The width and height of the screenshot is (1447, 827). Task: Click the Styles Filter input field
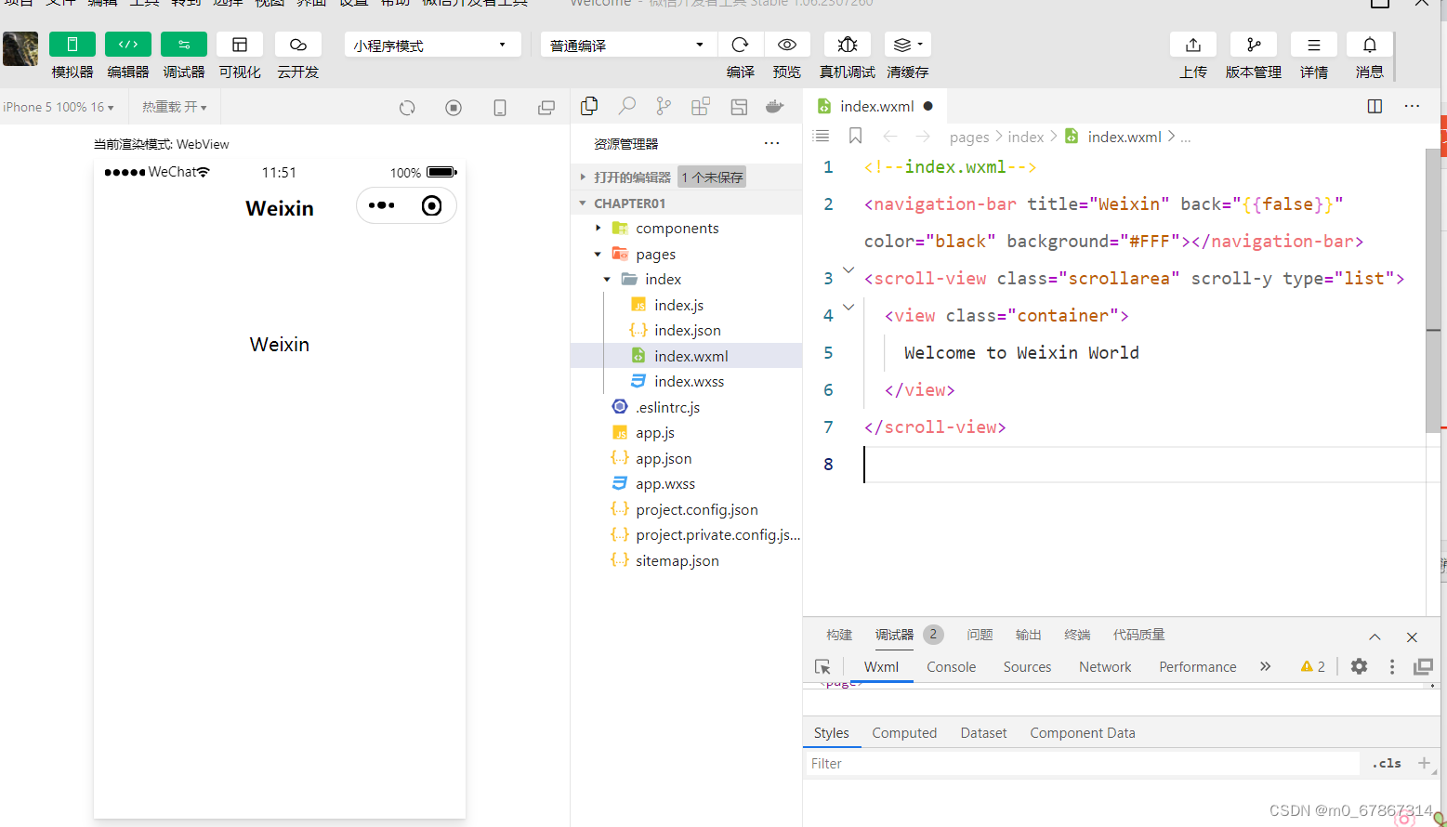(1082, 763)
